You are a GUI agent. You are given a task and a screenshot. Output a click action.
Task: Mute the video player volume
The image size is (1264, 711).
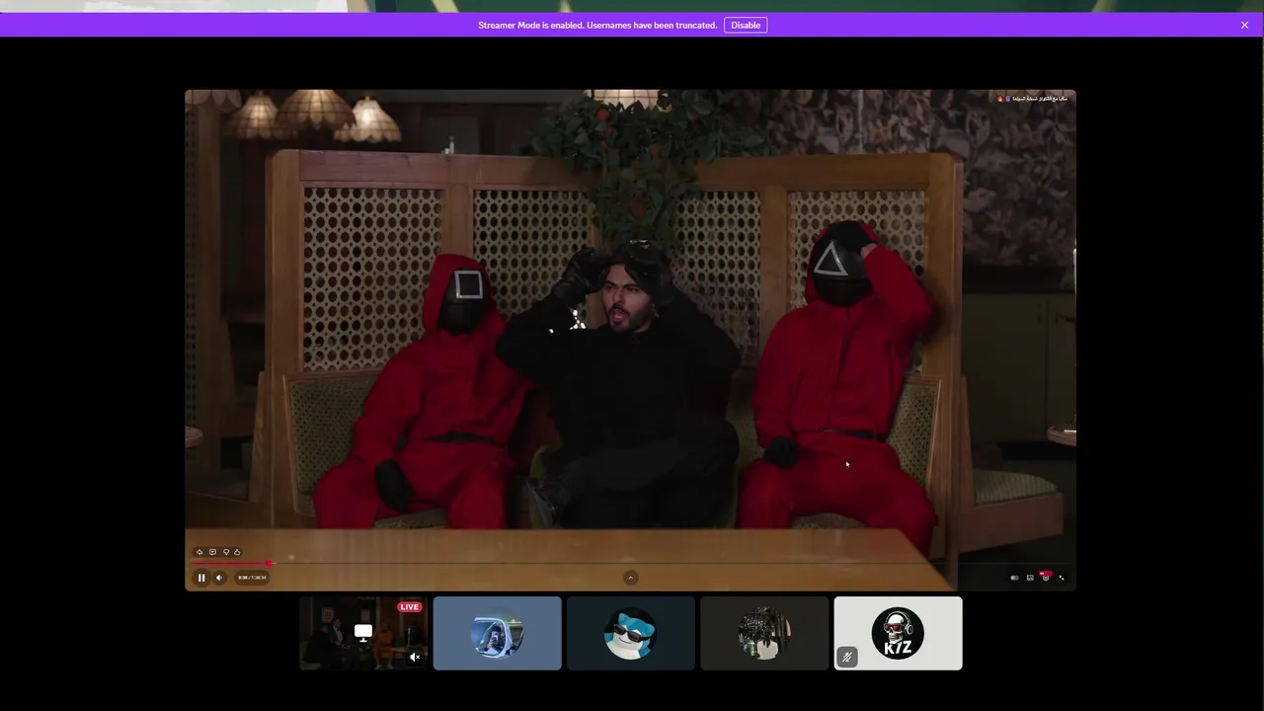coord(219,578)
